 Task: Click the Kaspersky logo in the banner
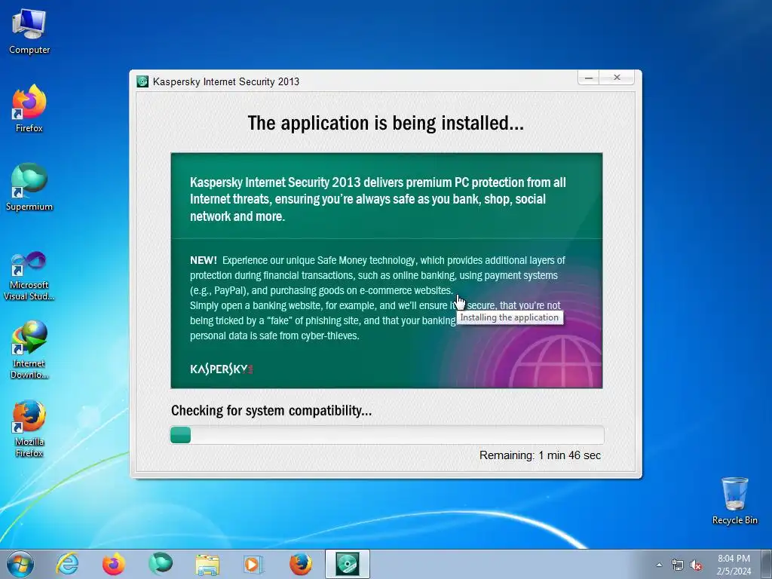tap(222, 369)
